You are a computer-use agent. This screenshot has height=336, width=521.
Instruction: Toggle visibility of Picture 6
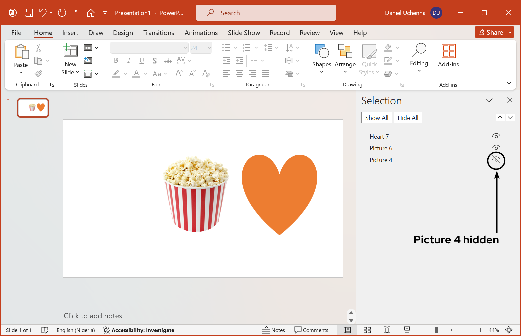[x=496, y=148]
